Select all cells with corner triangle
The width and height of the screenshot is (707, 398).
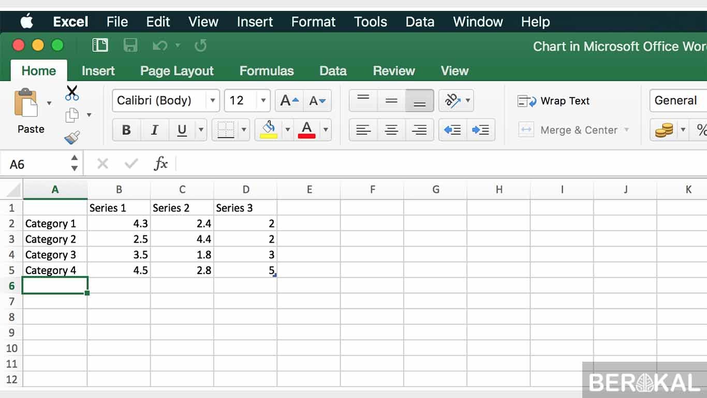pos(11,190)
